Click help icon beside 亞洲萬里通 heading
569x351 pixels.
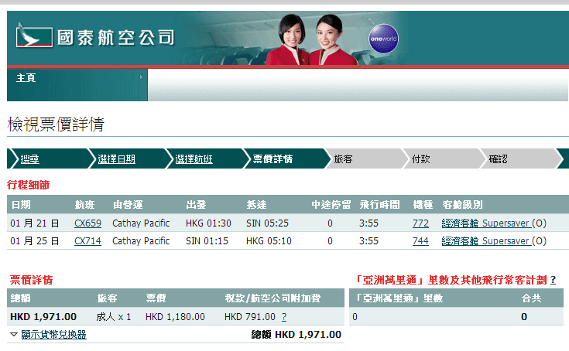[x=553, y=280]
